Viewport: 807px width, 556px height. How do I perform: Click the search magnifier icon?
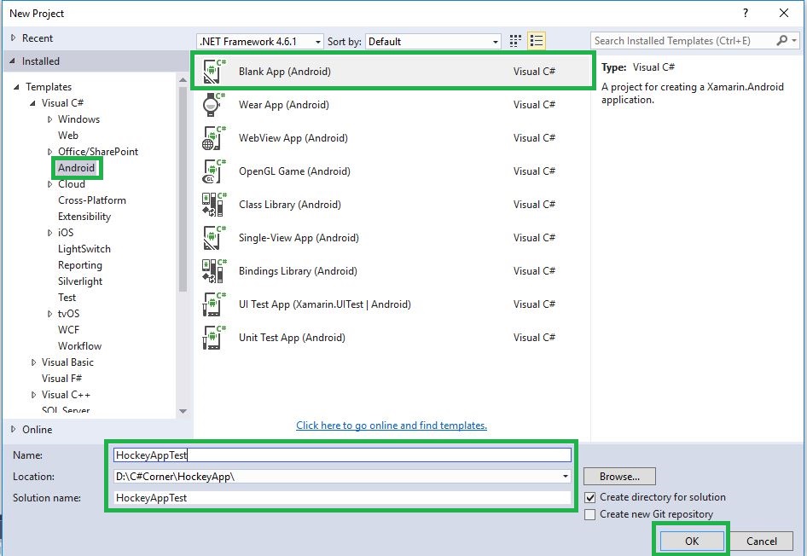coord(781,41)
